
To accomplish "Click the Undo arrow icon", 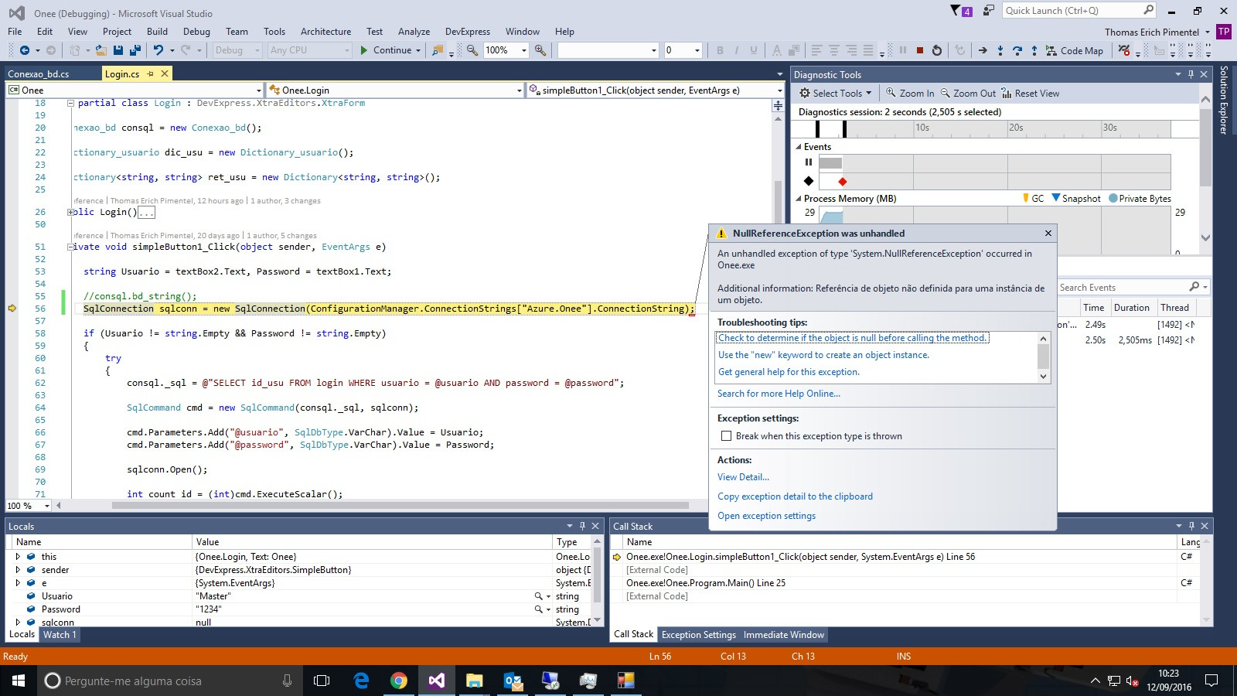I will pyautogui.click(x=158, y=50).
